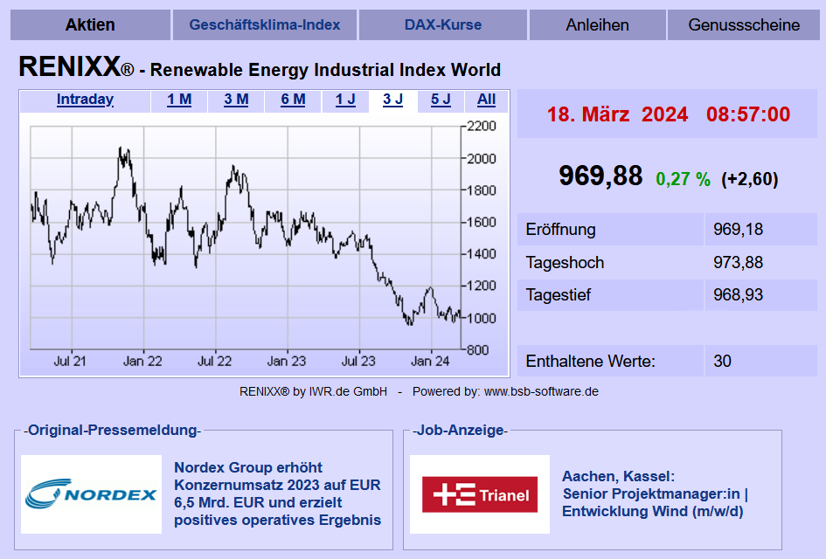Show the All time chart
This screenshot has height=559, width=826.
(487, 100)
